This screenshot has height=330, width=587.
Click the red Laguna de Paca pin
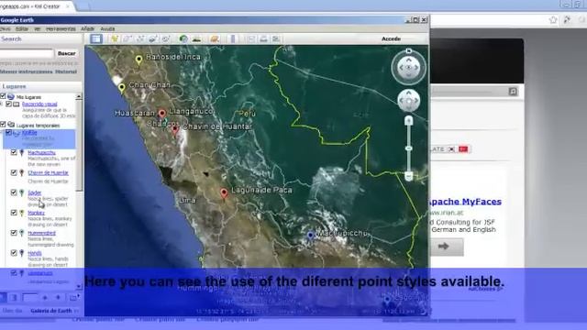coord(224,193)
